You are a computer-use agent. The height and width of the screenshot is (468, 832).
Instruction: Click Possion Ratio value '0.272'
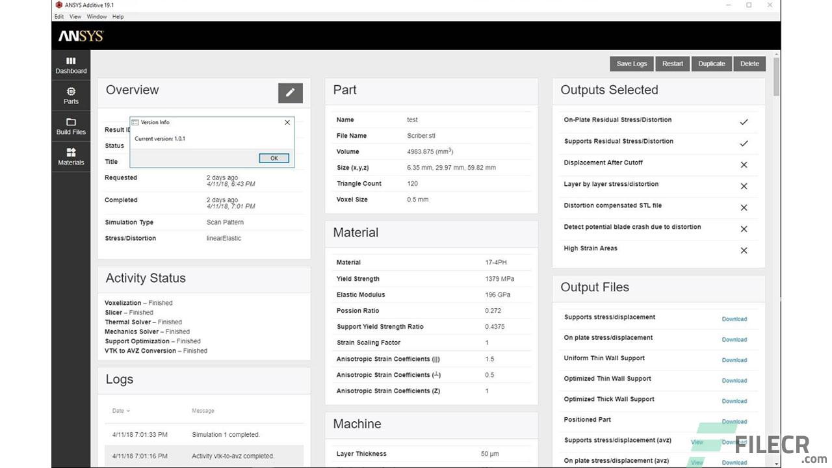pyautogui.click(x=493, y=311)
